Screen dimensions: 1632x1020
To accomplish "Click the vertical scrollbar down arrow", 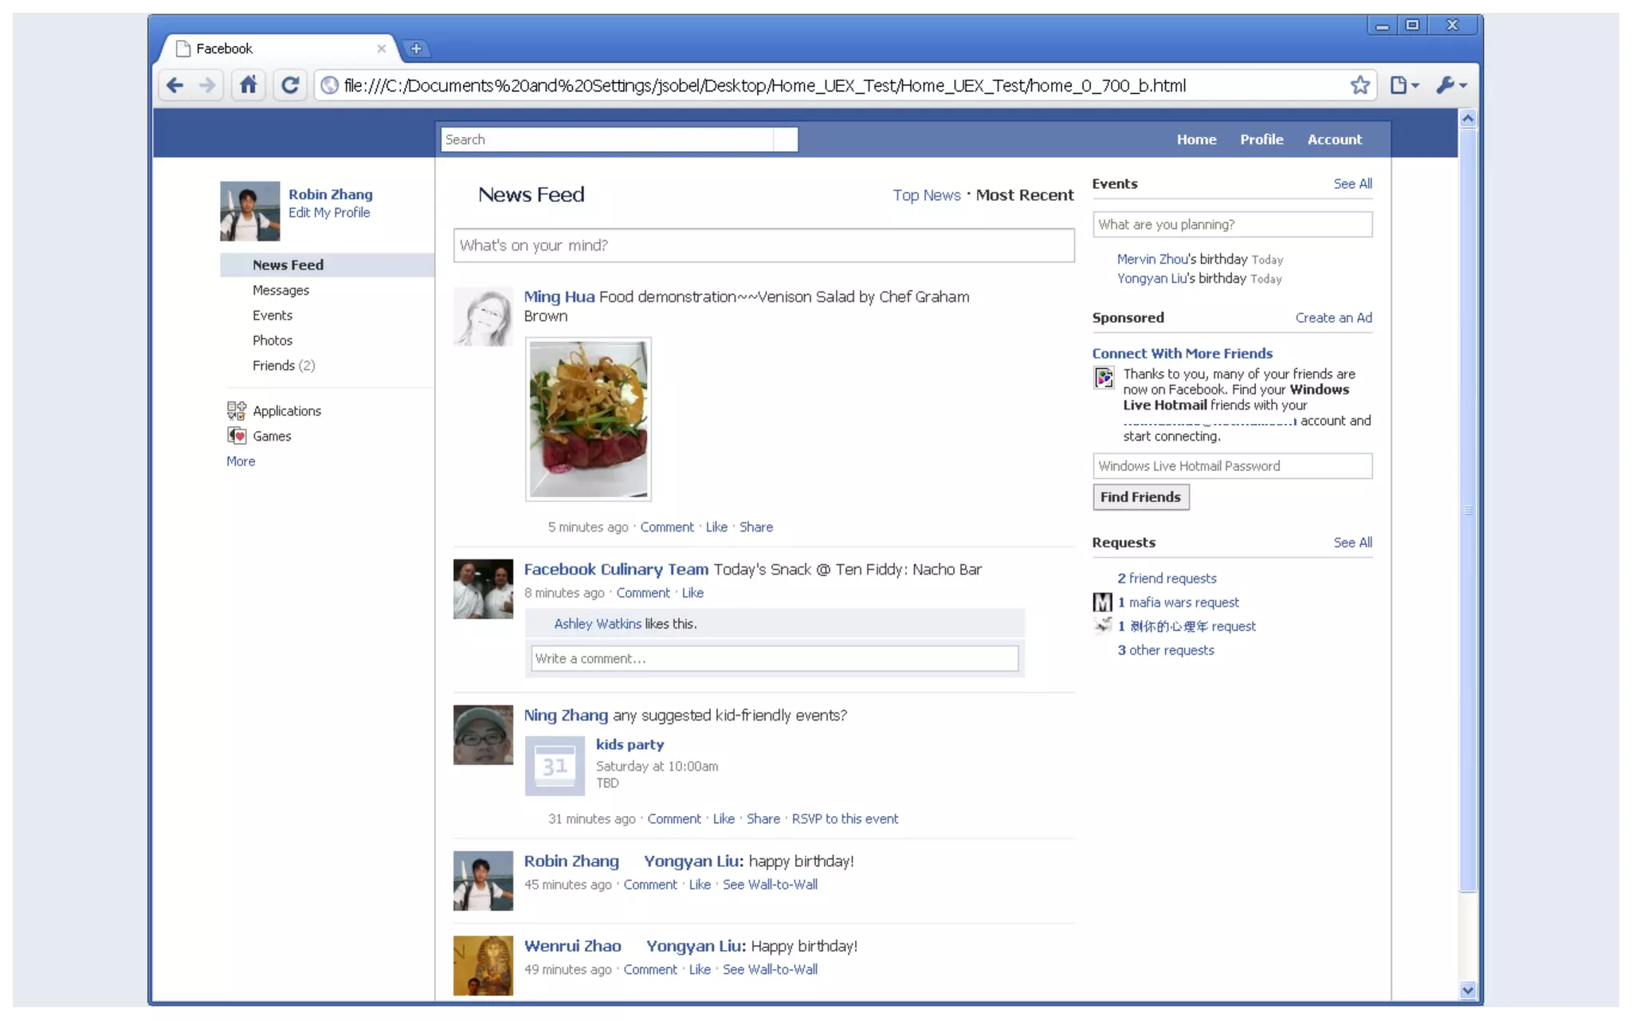I will click(1467, 991).
